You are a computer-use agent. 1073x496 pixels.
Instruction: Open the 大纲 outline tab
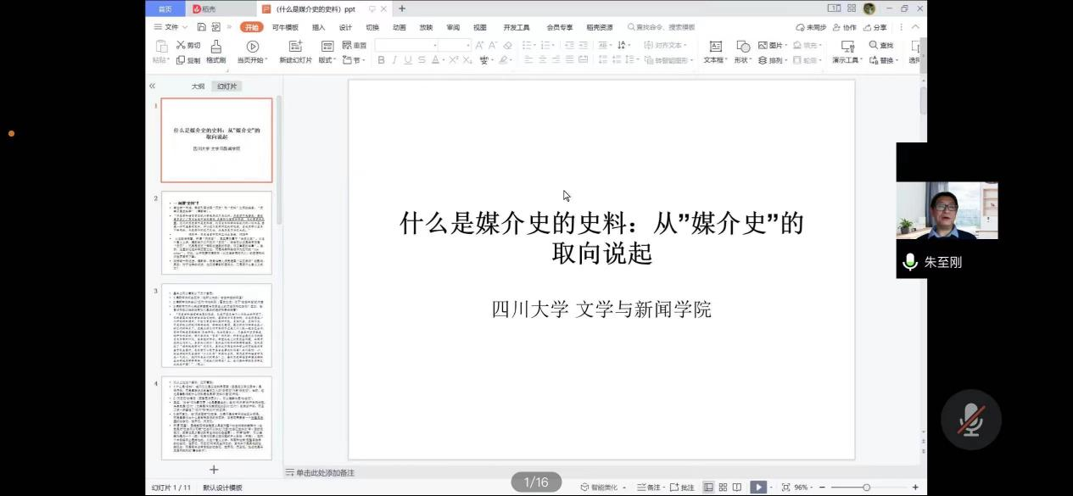point(198,86)
